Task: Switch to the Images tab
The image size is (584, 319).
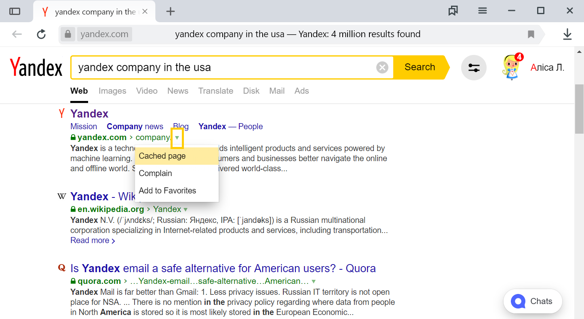Action: tap(112, 91)
